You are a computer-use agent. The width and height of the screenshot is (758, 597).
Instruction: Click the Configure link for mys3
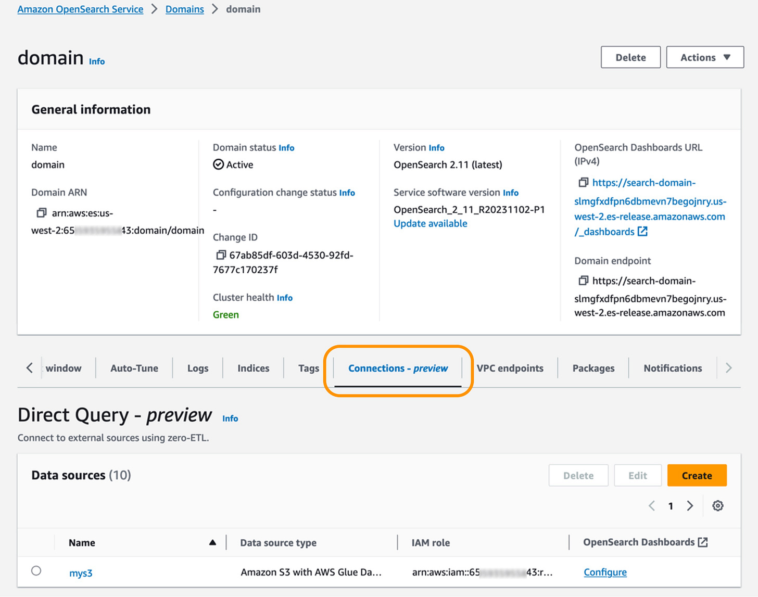pos(605,572)
